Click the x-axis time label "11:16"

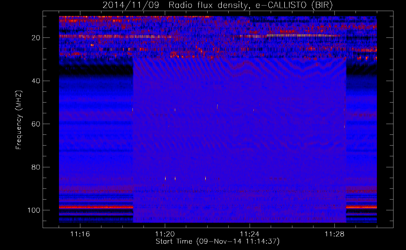80,234
